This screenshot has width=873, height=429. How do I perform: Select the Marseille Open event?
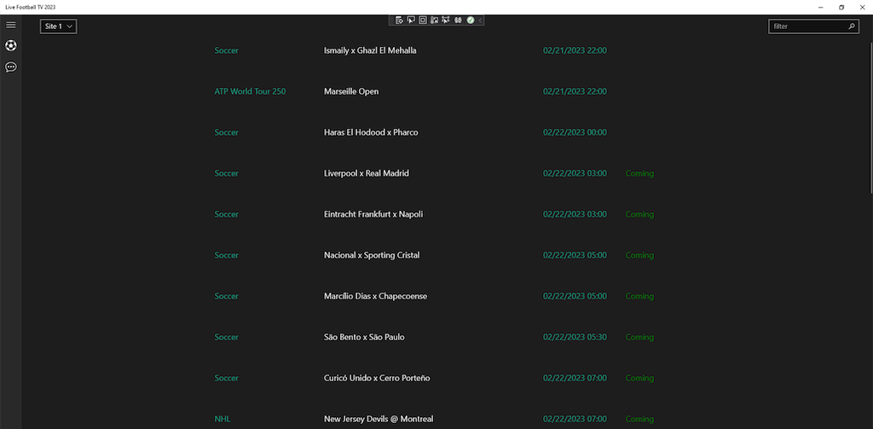[351, 91]
